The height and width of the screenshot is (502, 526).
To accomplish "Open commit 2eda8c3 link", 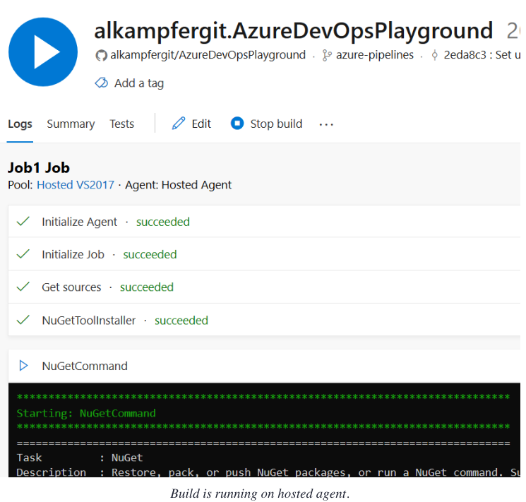I will 482,54.
